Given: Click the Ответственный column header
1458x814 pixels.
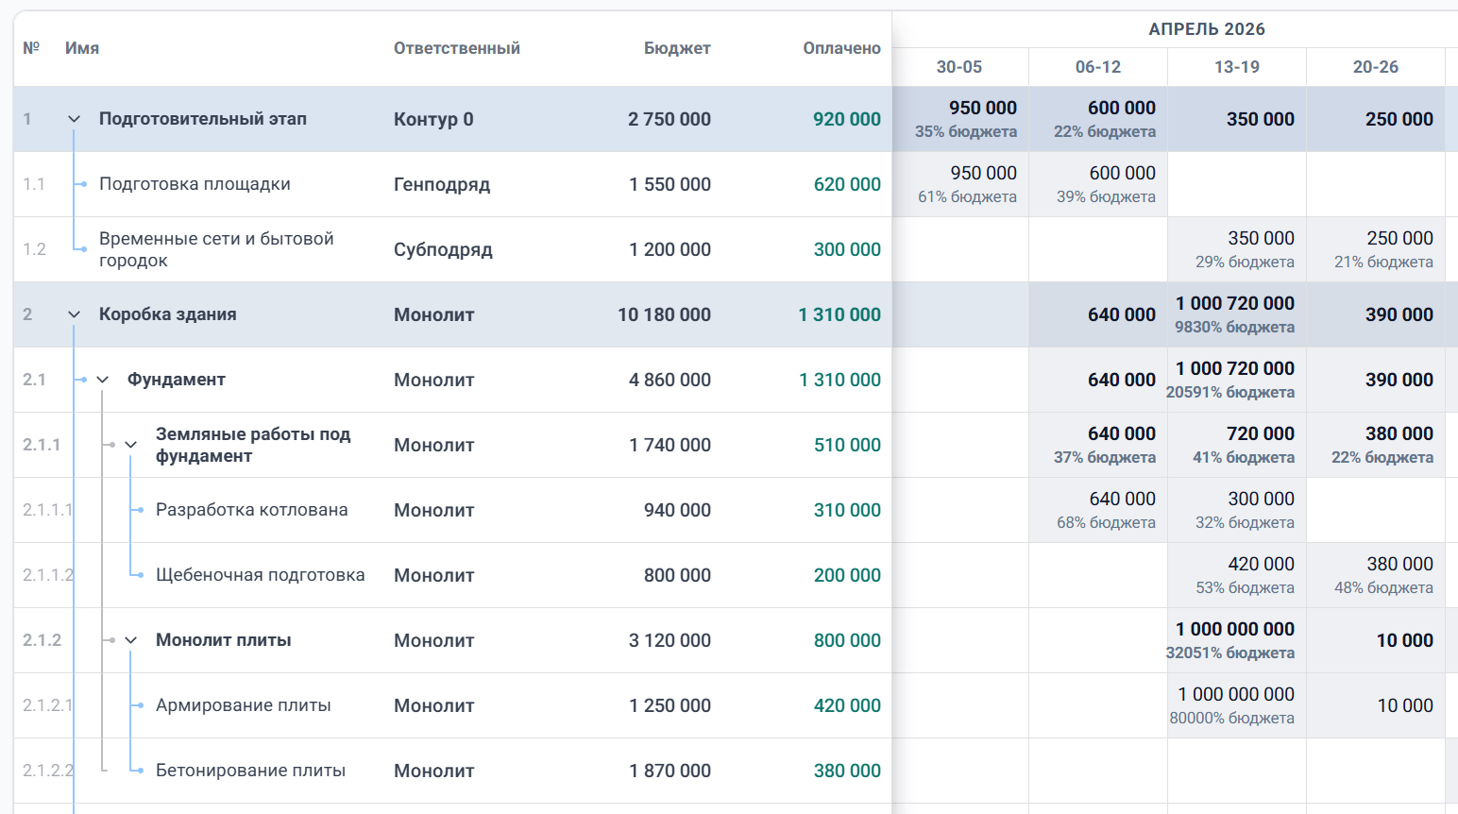Looking at the screenshot, I should [457, 48].
